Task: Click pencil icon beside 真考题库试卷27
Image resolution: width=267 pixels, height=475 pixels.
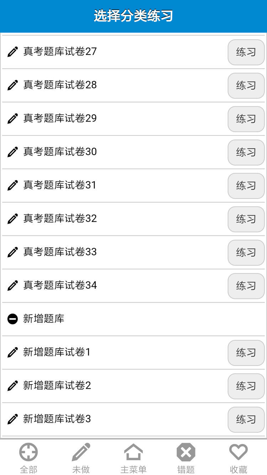Action: 12,52
